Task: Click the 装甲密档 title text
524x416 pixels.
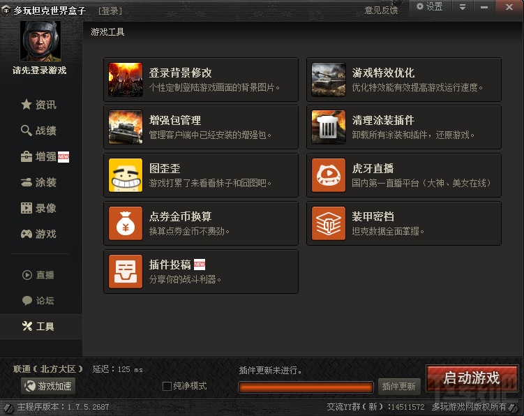Action: pos(373,216)
